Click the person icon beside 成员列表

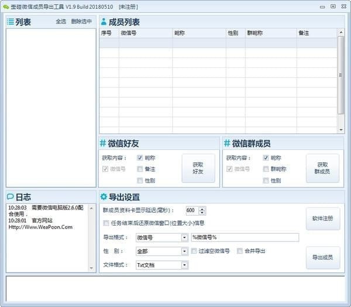click(104, 22)
